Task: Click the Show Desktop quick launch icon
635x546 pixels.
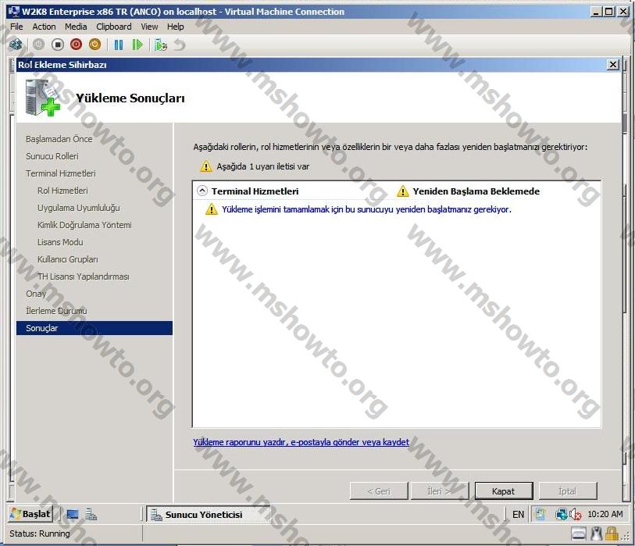Action: tap(73, 514)
